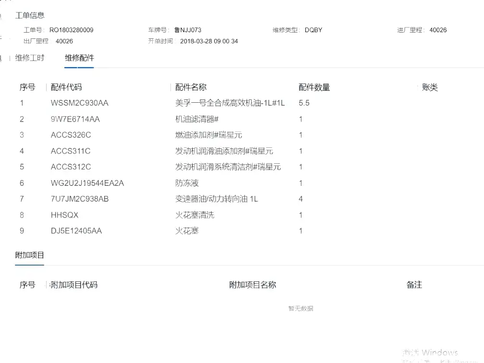
Task: Click the 附加项目名称 column header
Action: coord(253,285)
